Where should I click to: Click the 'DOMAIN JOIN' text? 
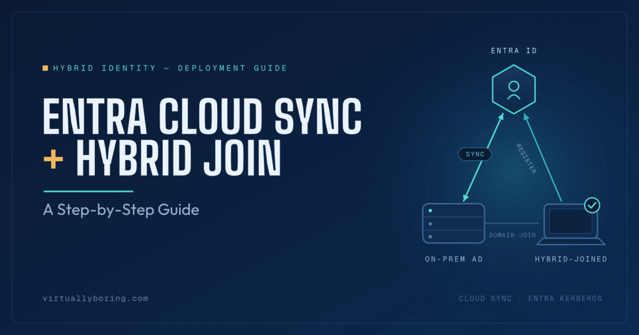512,235
